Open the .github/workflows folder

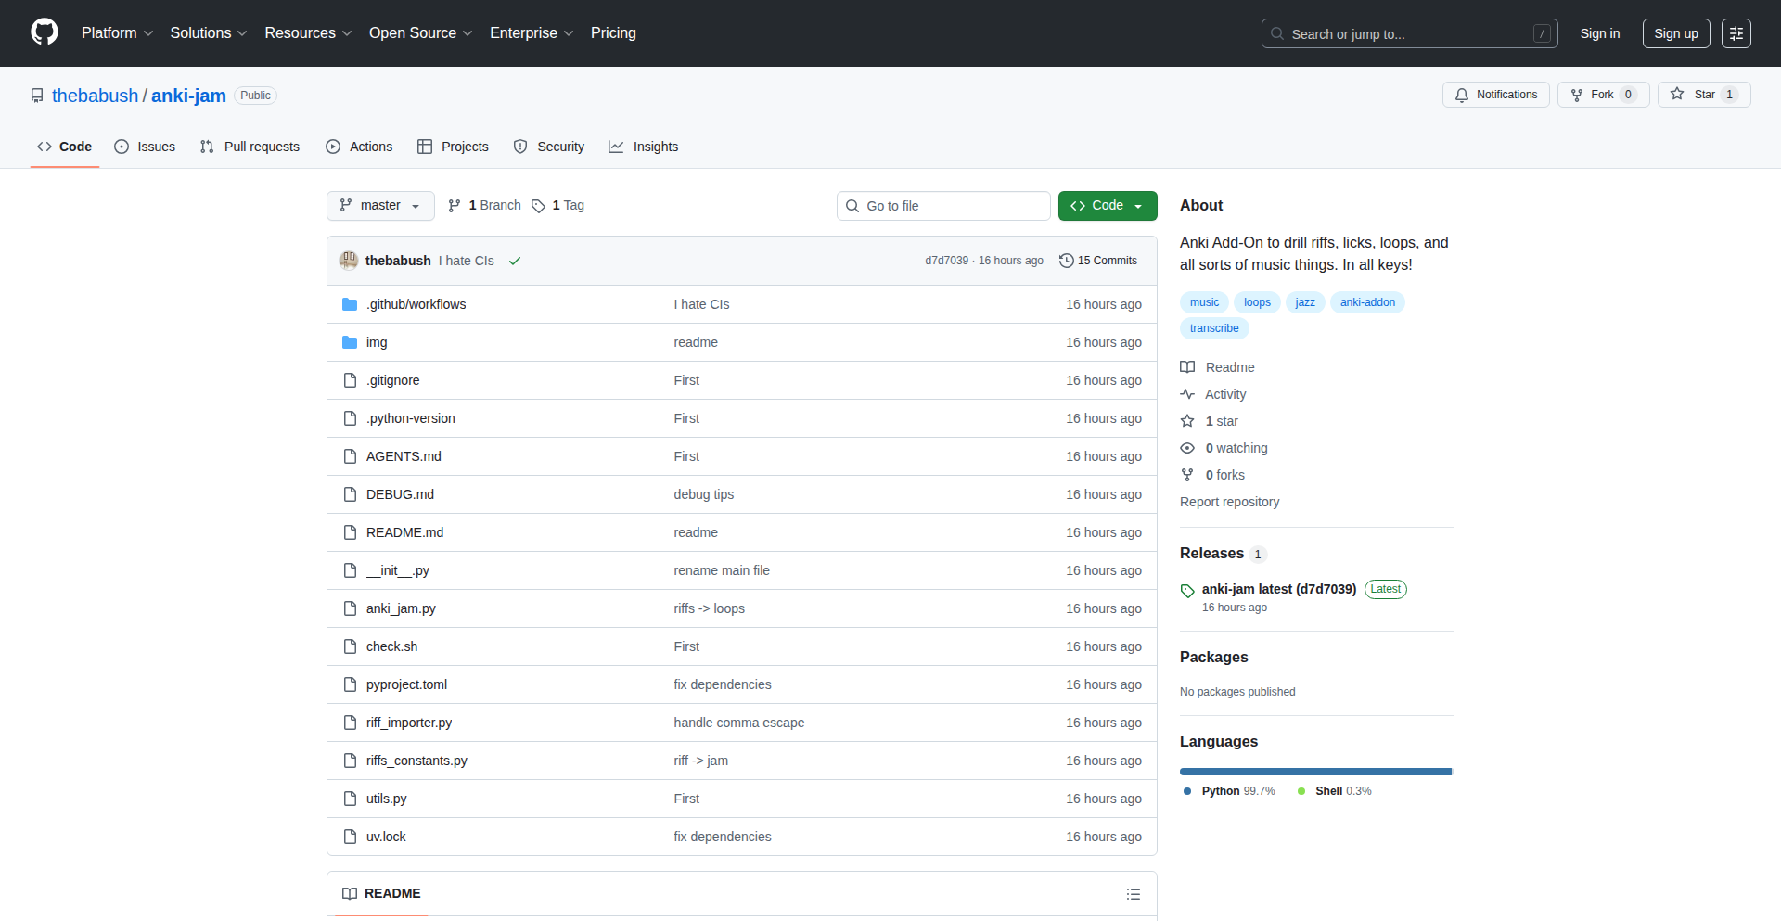pos(416,304)
